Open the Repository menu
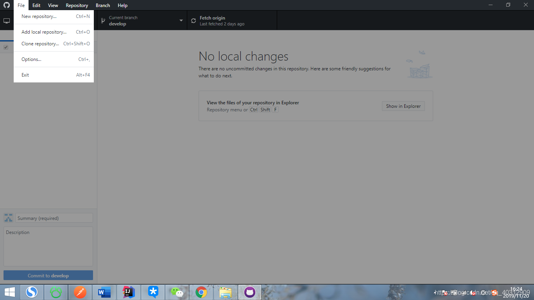Screen dimensions: 534x300 (x=77, y=5)
